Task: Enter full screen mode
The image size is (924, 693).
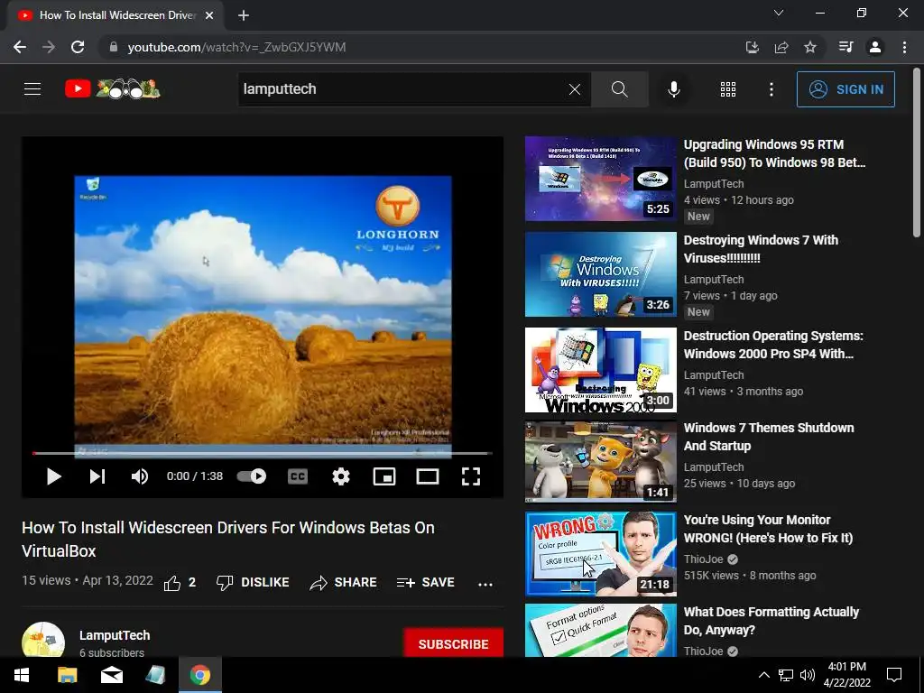Action: click(470, 476)
